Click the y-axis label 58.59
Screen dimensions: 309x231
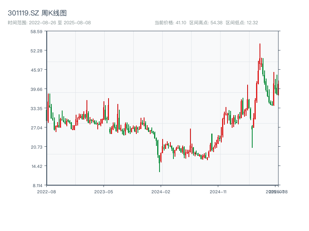click(36, 32)
